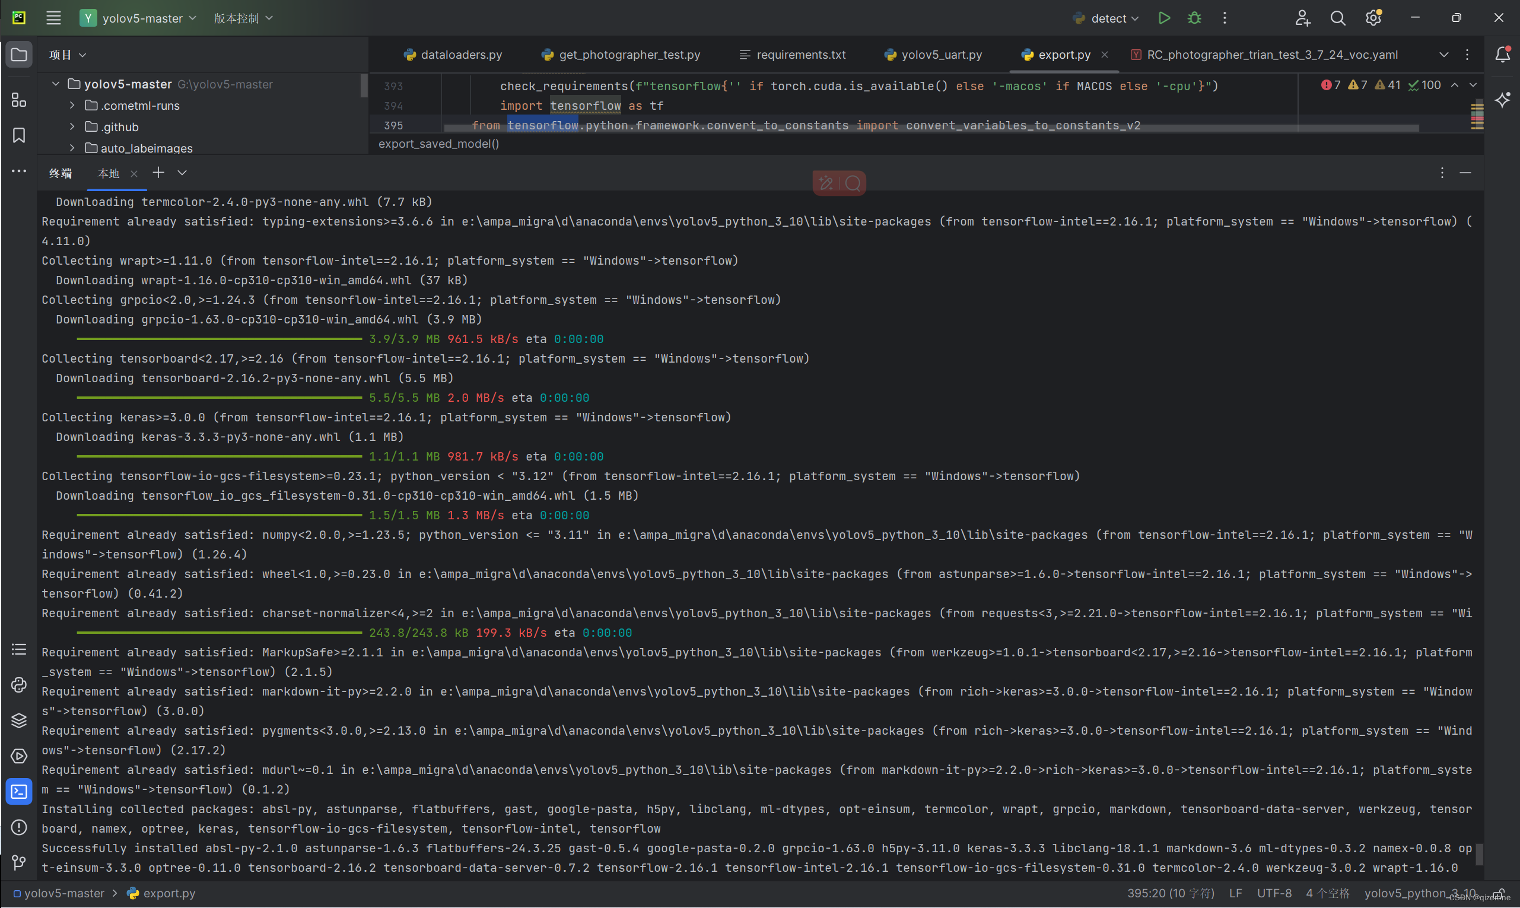Open the AI Assistant panel
Screen dimensions: 1520x908
point(1503,100)
